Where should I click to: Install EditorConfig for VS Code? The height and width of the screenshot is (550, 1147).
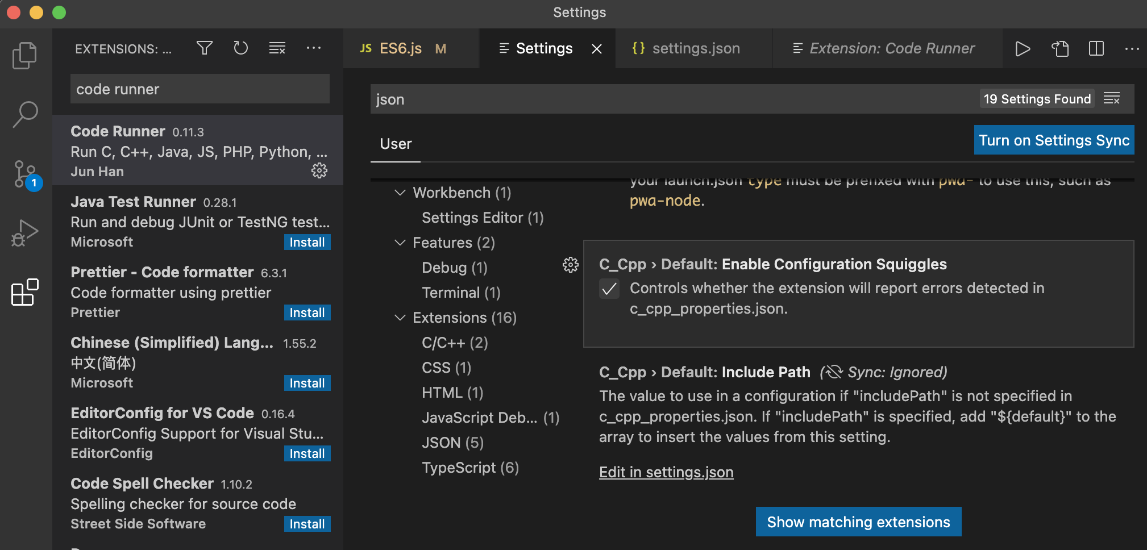click(307, 453)
